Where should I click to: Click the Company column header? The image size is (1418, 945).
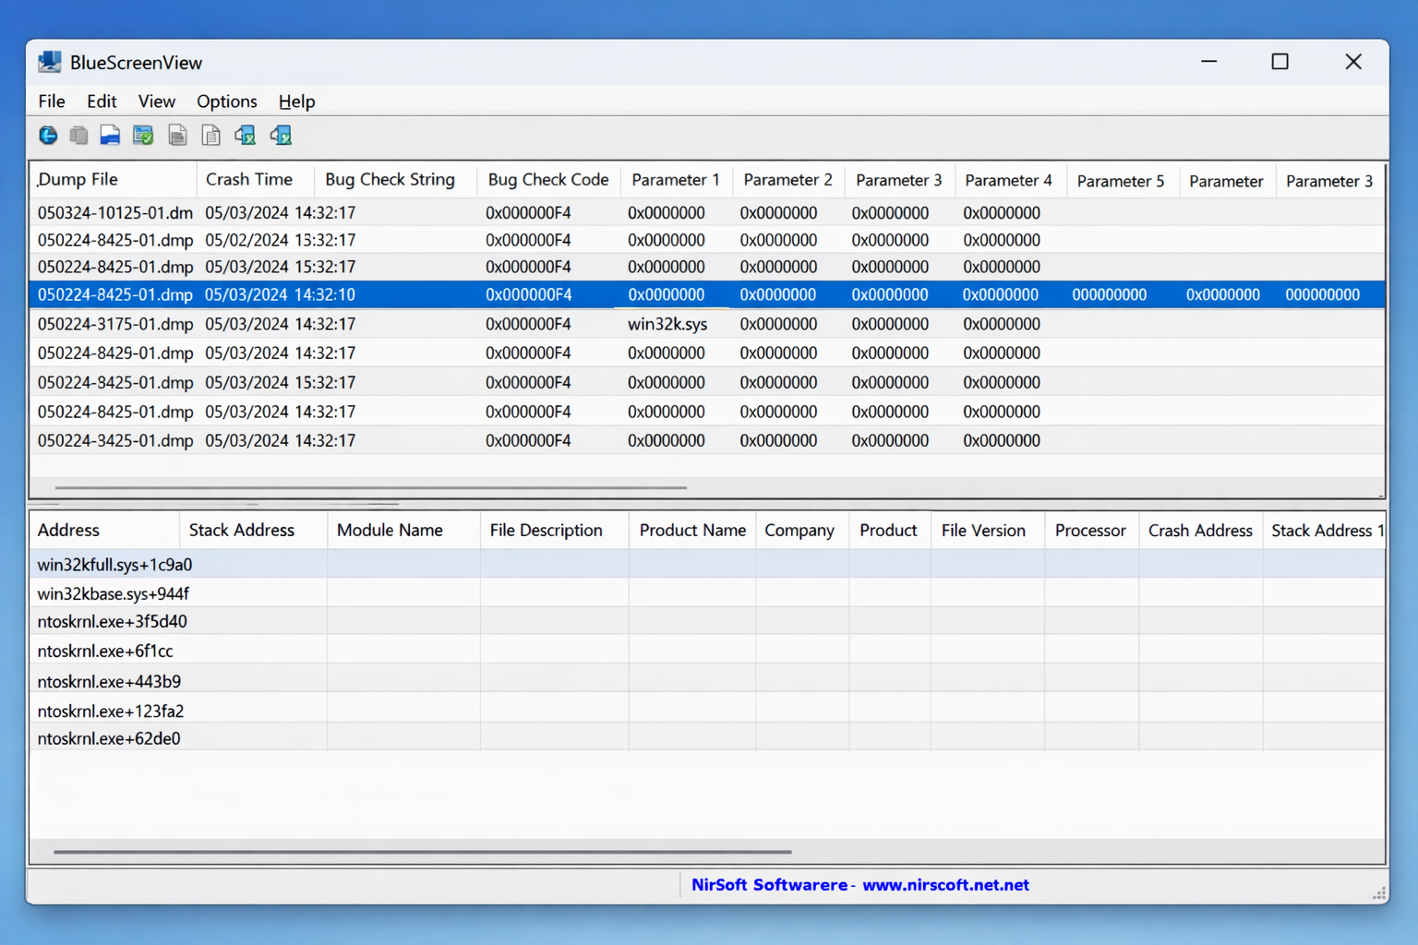802,531
